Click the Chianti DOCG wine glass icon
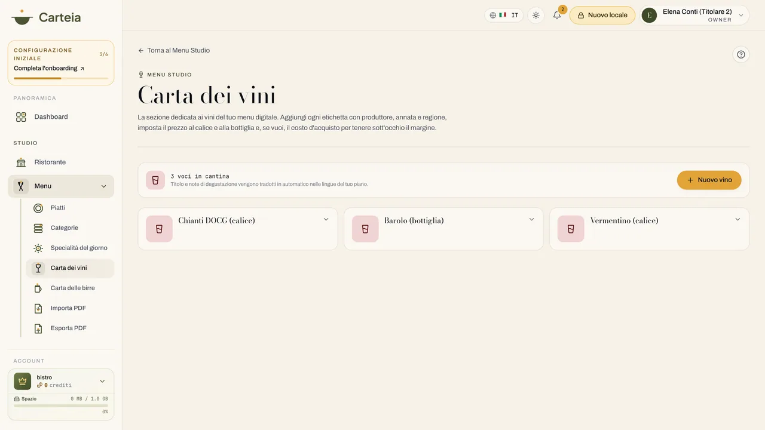 point(159,229)
